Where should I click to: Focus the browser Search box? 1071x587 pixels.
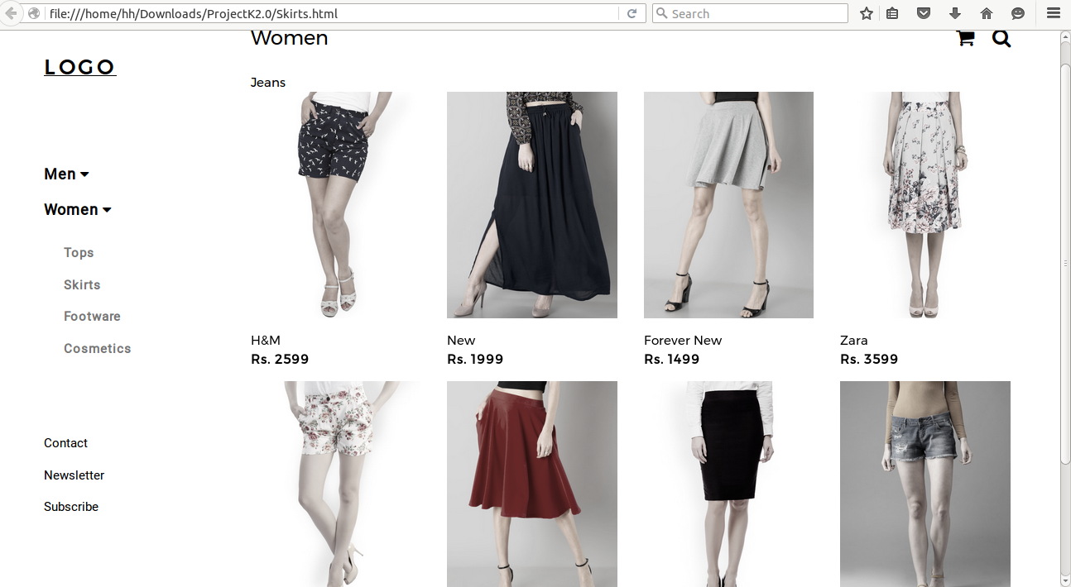750,13
